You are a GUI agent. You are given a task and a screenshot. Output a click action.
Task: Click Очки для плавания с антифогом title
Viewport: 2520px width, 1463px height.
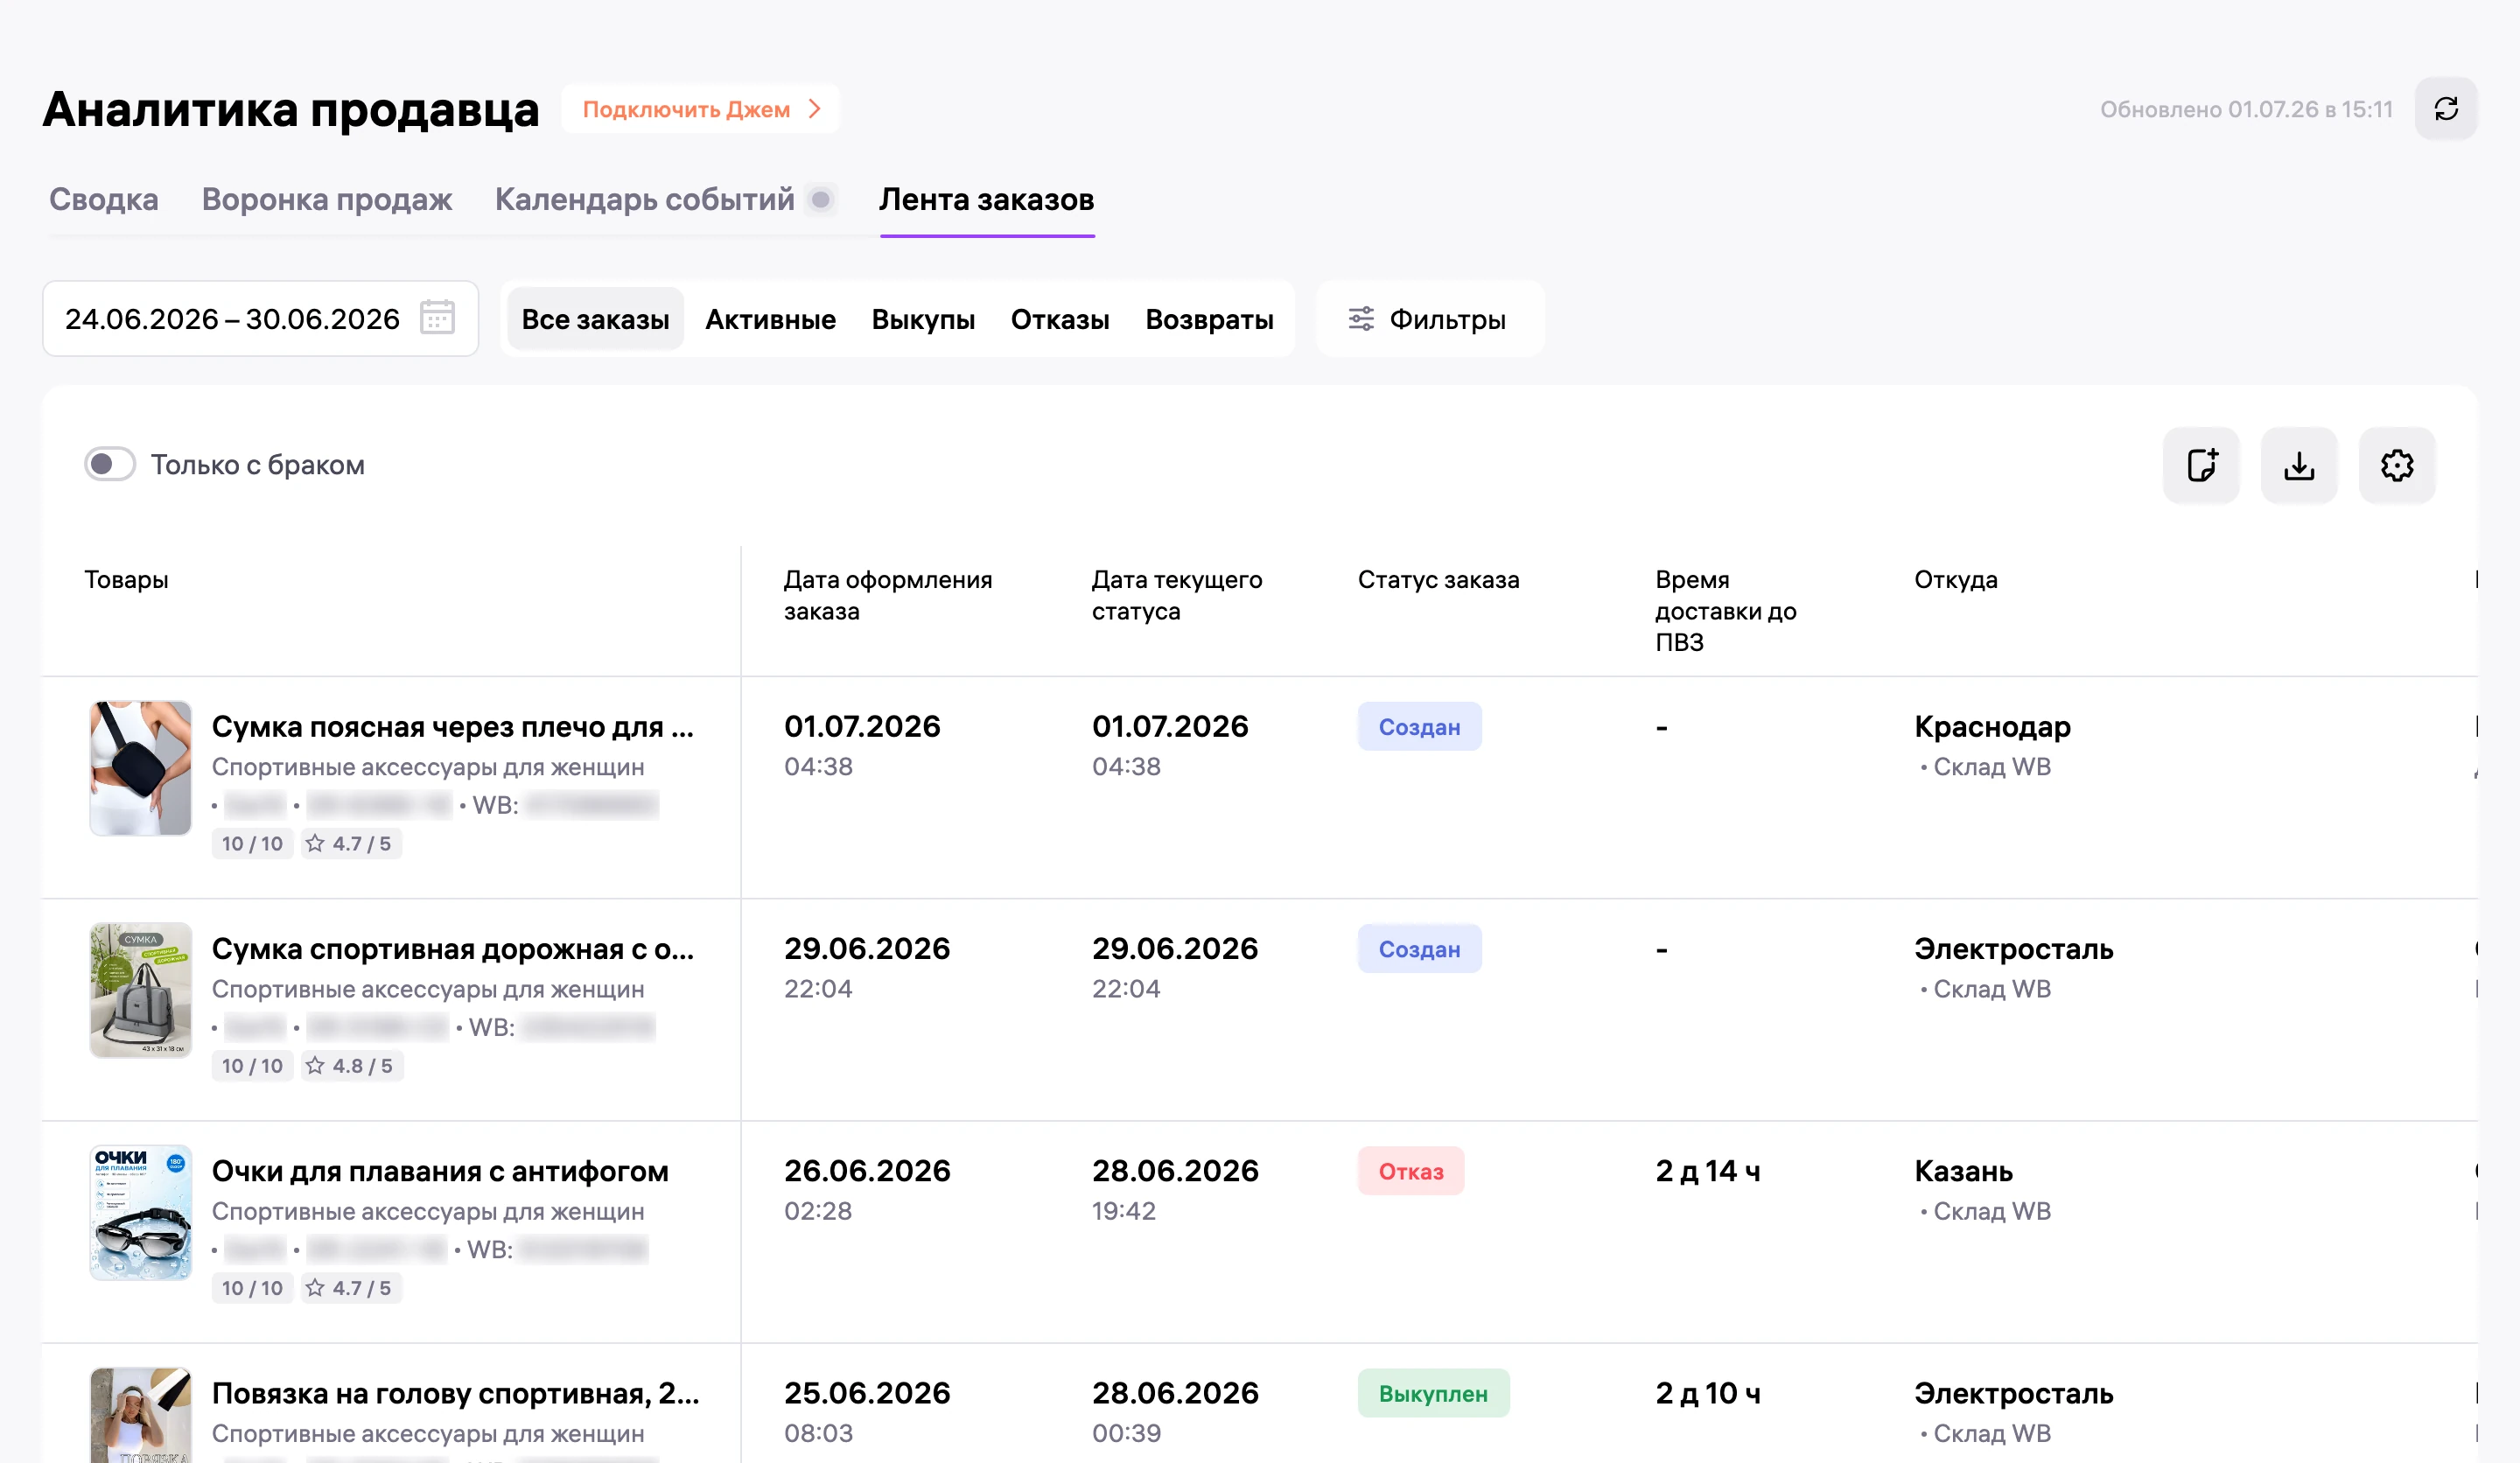(x=440, y=1170)
